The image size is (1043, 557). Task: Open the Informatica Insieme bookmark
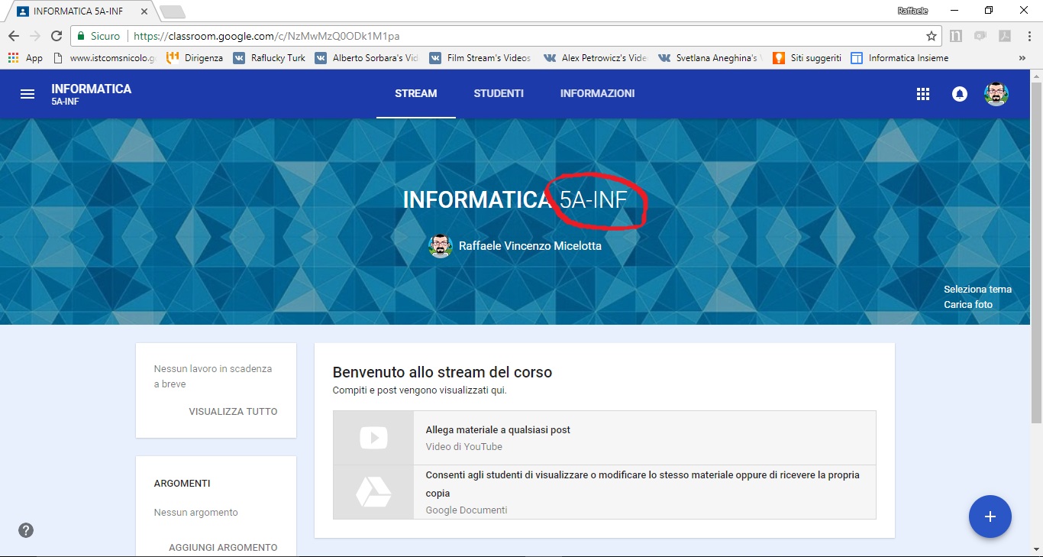tap(899, 58)
